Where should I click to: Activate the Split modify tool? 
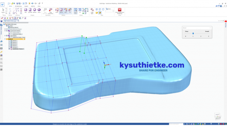(66, 11)
